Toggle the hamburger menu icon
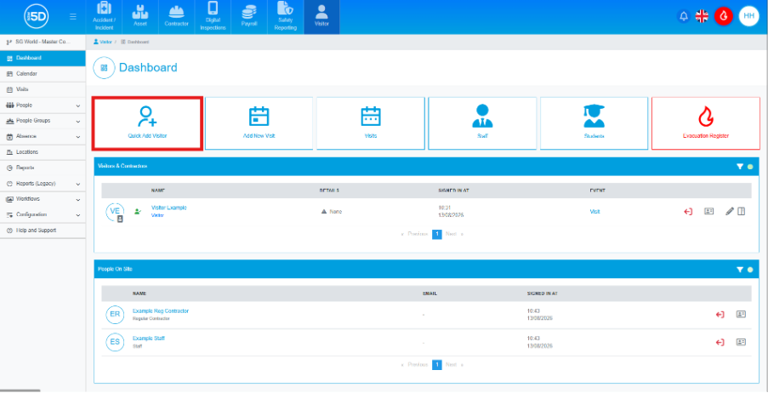 coord(73,17)
